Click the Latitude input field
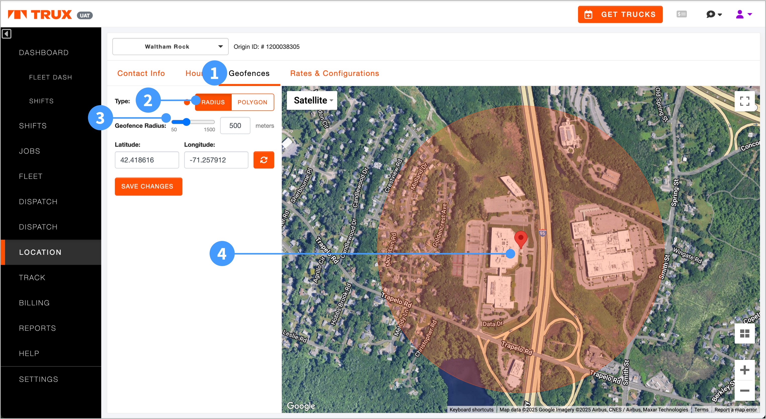766x419 pixels. coord(147,160)
